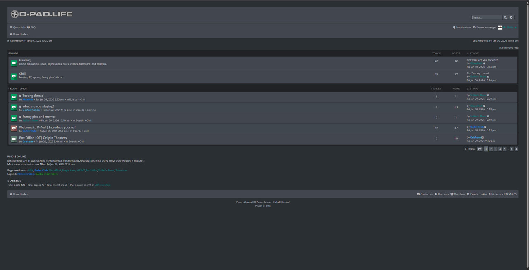Open Private messages inbox
529x270 pixels.
coord(485,28)
